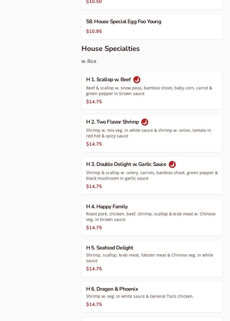
Task: Open the H 5. Seafood Delight item
Action: [x=110, y=248]
